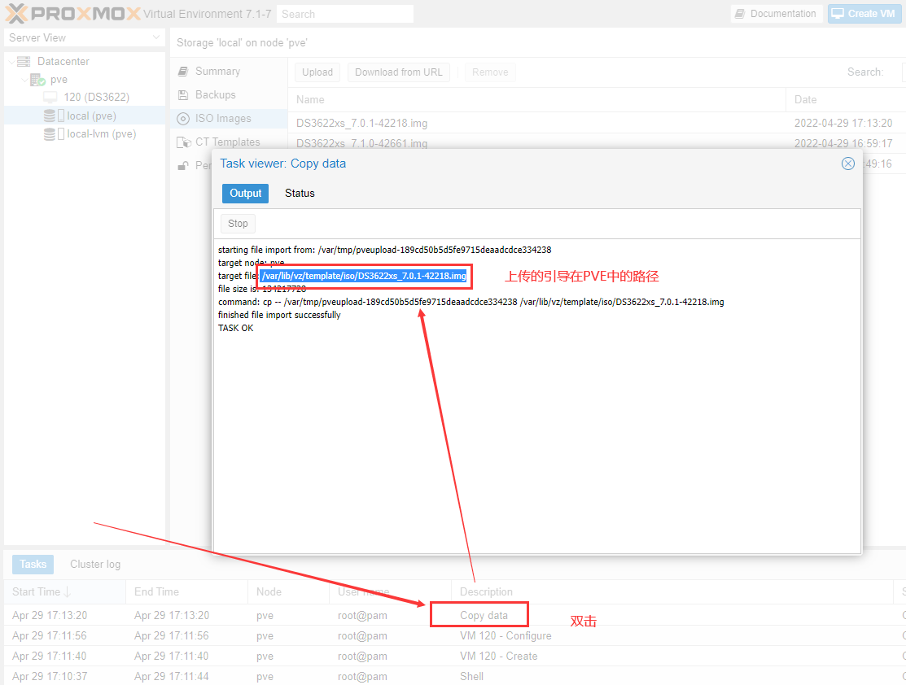Click the Apr 29 17:11:44 end time
Image resolution: width=906 pixels, height=685 pixels.
[x=172, y=676]
